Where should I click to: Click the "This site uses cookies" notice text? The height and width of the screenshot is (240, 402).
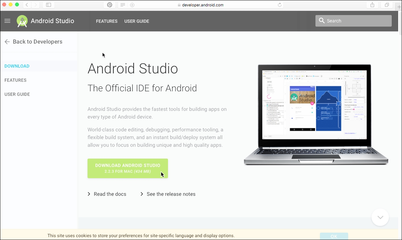pos(141,236)
